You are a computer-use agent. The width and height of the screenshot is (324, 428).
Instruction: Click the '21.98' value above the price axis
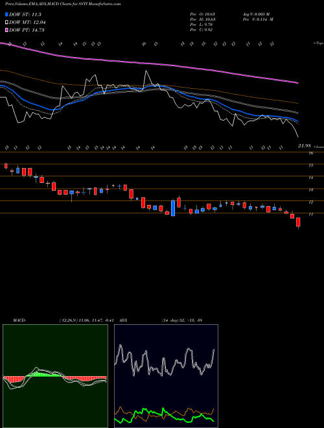click(x=305, y=146)
